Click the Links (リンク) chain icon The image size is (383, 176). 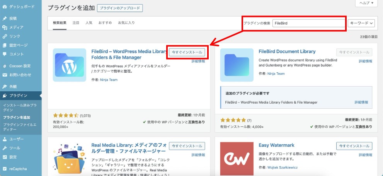(x=5, y=36)
